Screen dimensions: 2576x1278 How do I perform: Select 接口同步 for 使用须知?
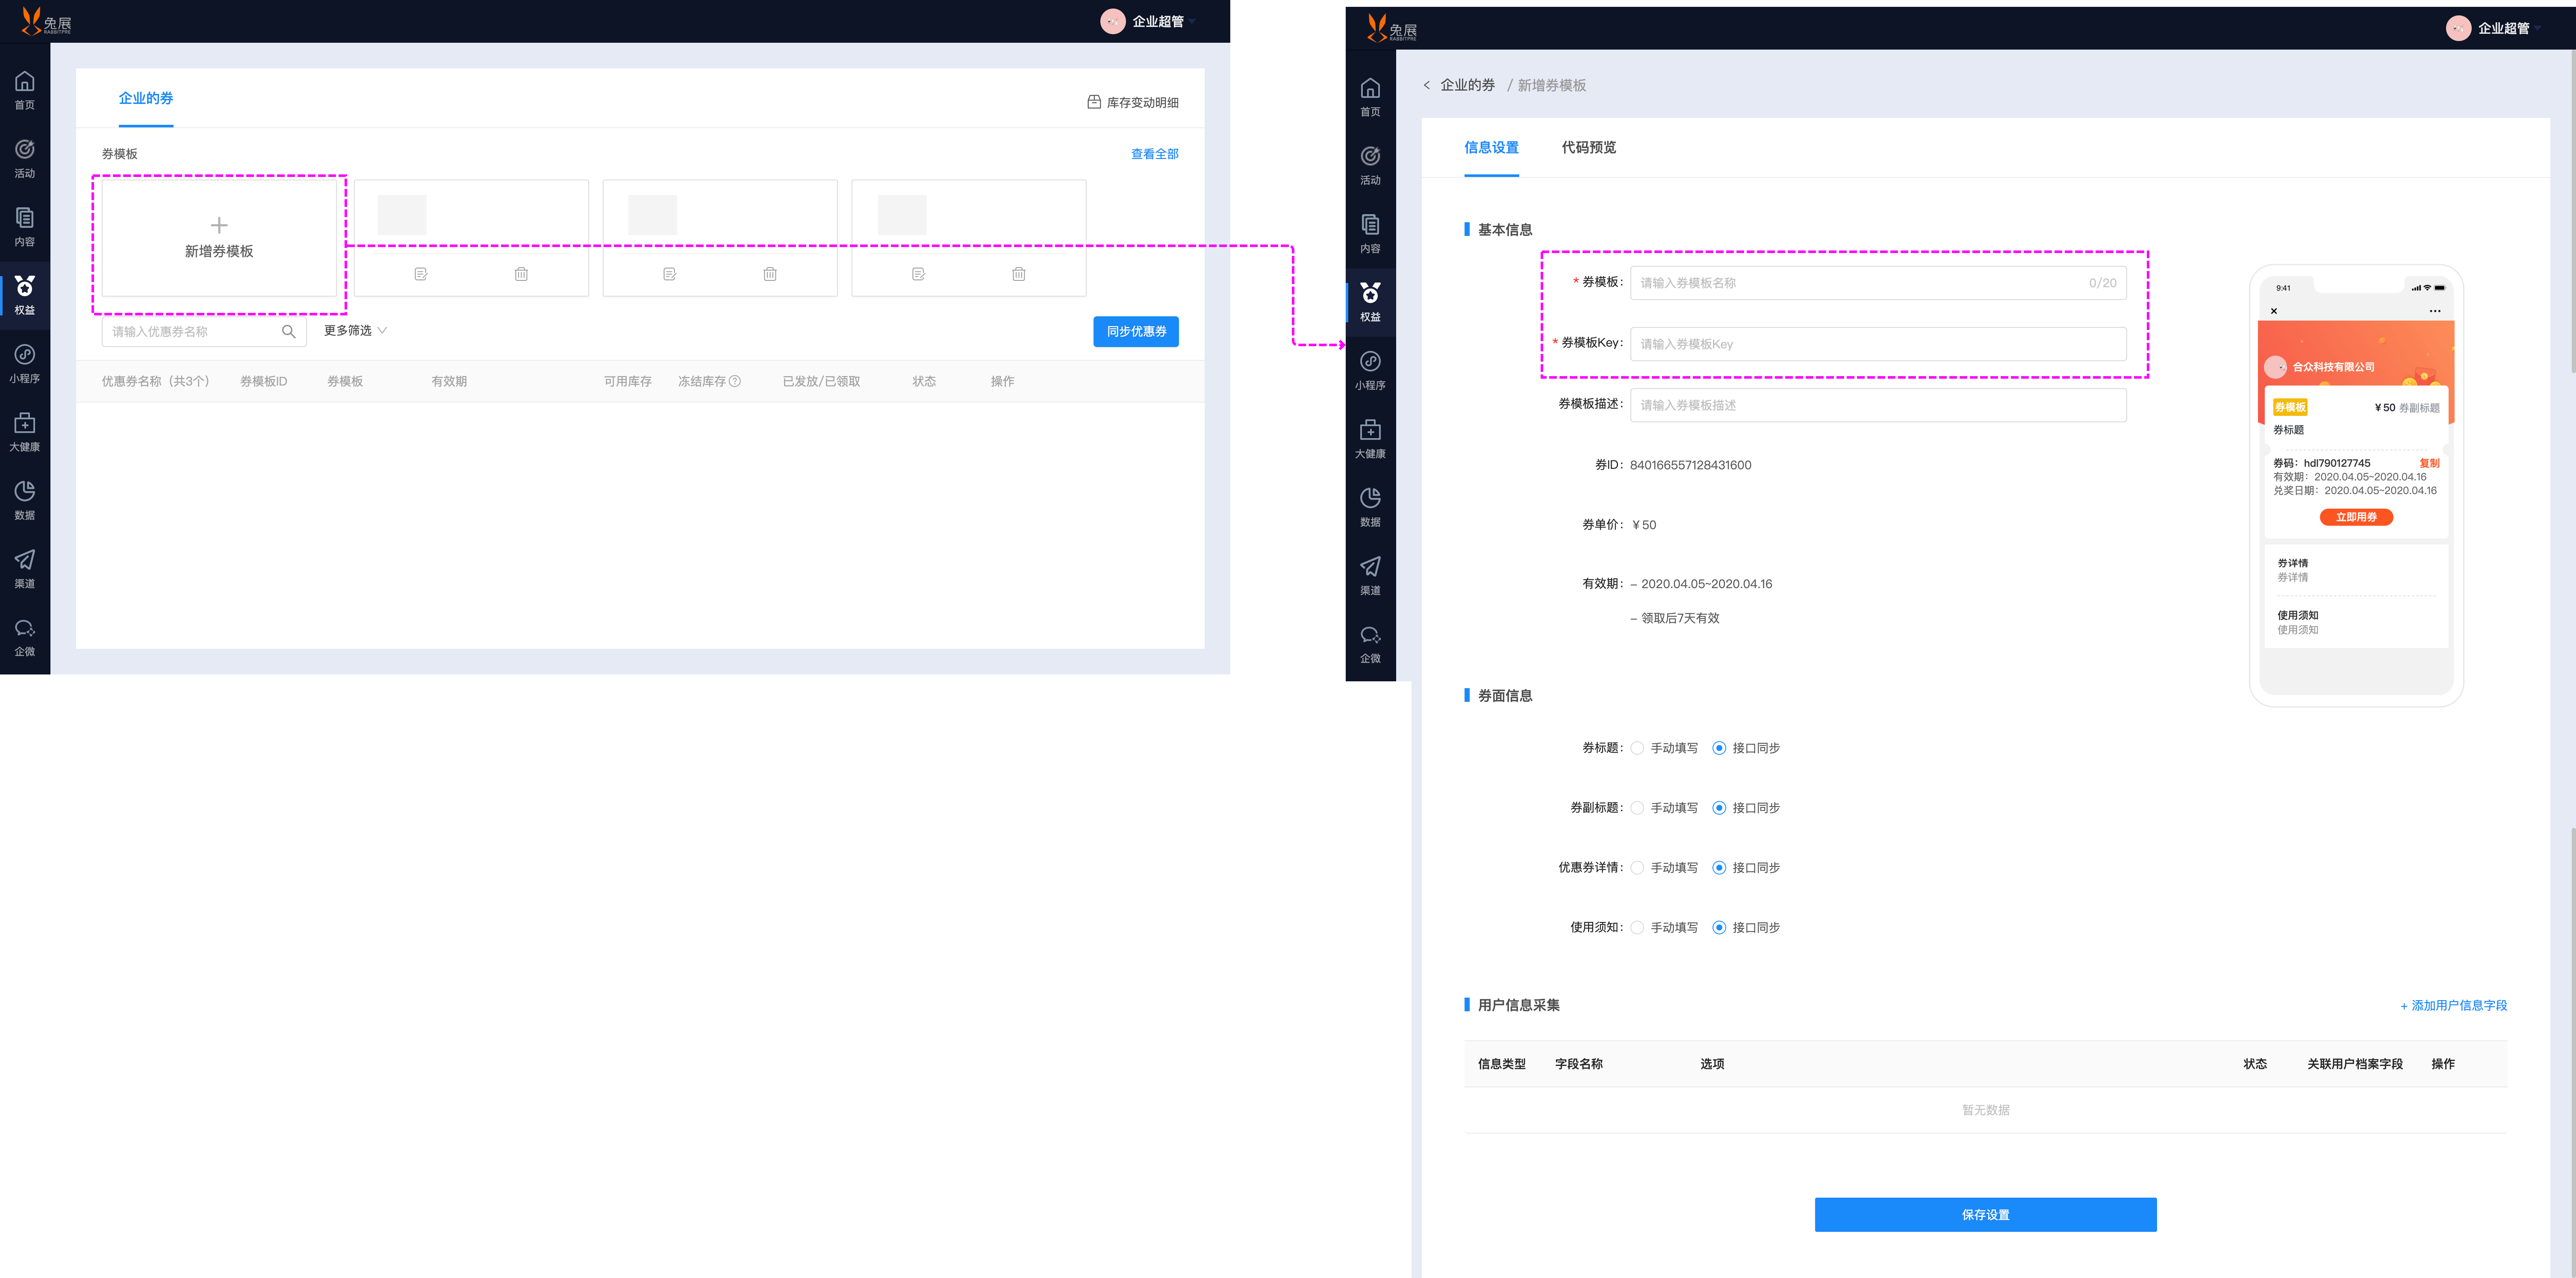point(1719,928)
